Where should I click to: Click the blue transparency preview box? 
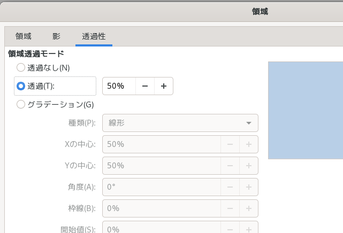[x=305, y=110]
